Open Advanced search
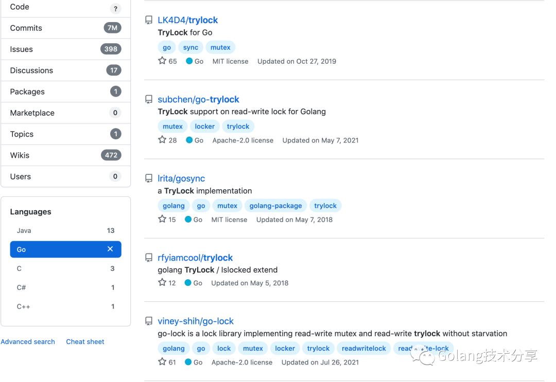 [28, 341]
